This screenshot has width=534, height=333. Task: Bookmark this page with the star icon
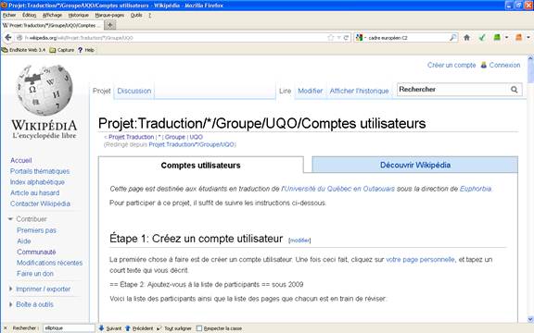[330, 38]
